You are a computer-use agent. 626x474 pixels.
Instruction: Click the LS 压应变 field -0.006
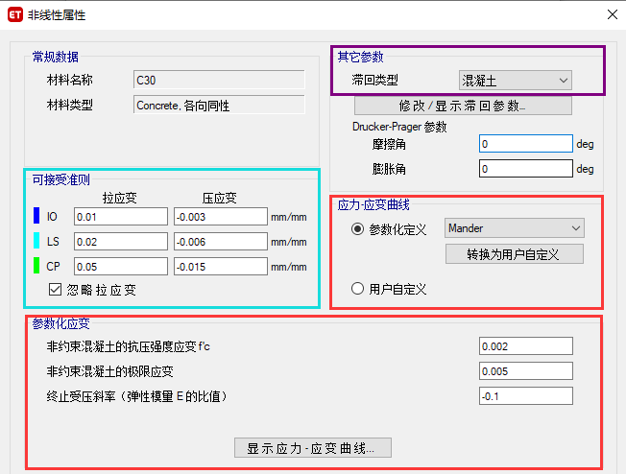(221, 242)
